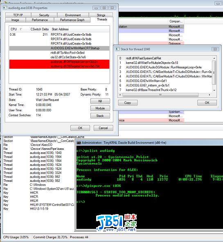
Task: Click the Commit Charge status bar entry
Action: 50,237
